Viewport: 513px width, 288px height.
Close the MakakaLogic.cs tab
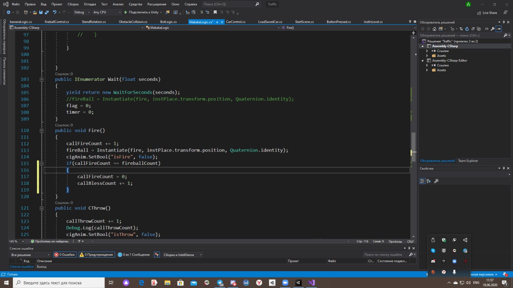[x=221, y=22]
